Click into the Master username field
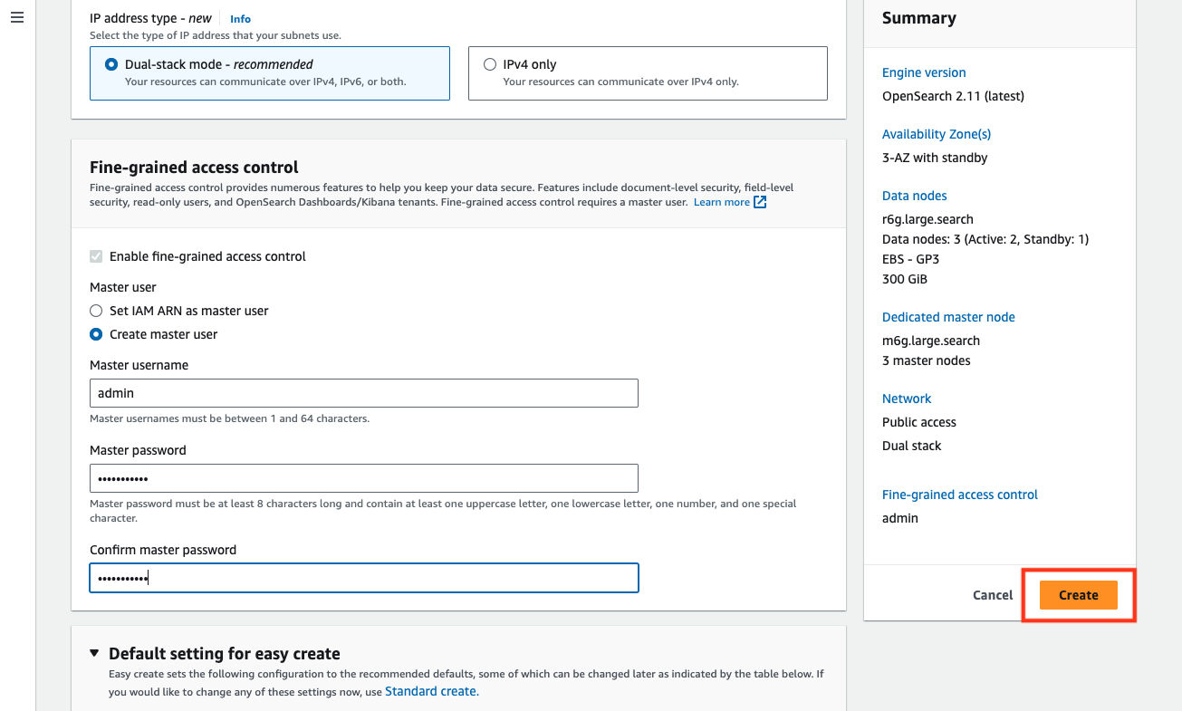 click(362, 393)
